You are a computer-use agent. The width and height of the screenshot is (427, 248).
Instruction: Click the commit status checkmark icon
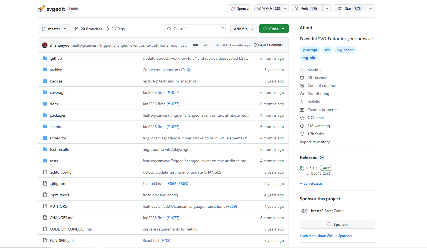pos(206,45)
